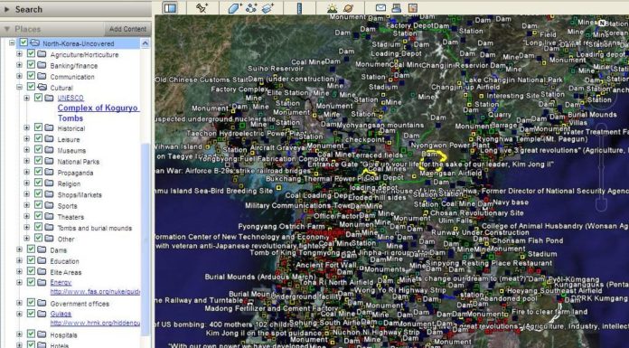Toggle the Sunlight display icon
This screenshot has height=348, width=629.
tap(333, 8)
